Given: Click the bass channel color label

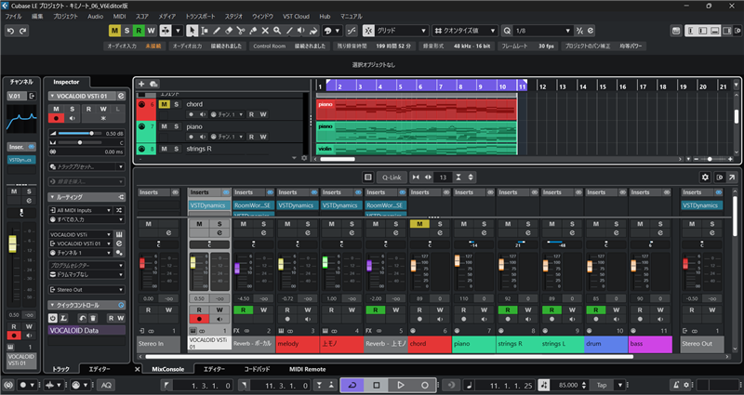Looking at the screenshot, I should pos(650,344).
